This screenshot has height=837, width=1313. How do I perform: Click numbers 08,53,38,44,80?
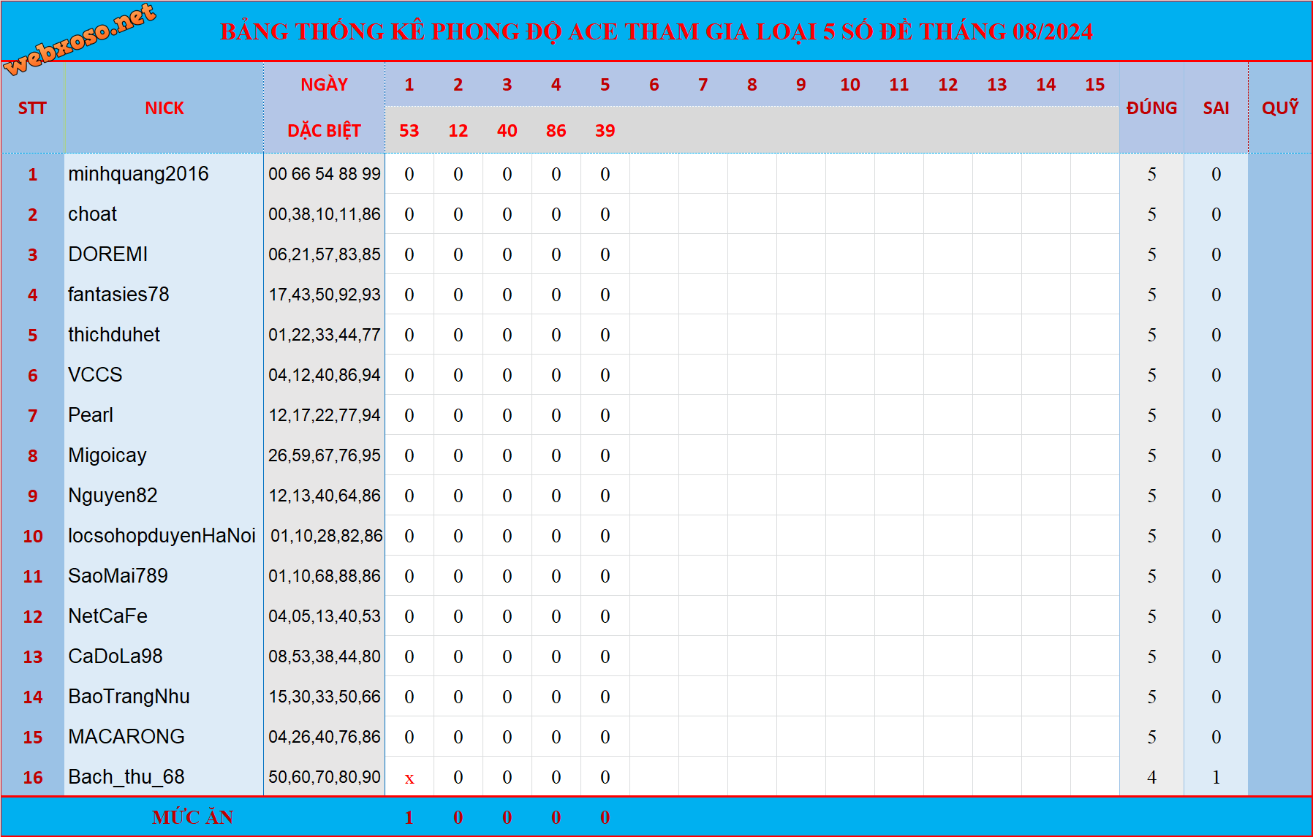pos(325,656)
